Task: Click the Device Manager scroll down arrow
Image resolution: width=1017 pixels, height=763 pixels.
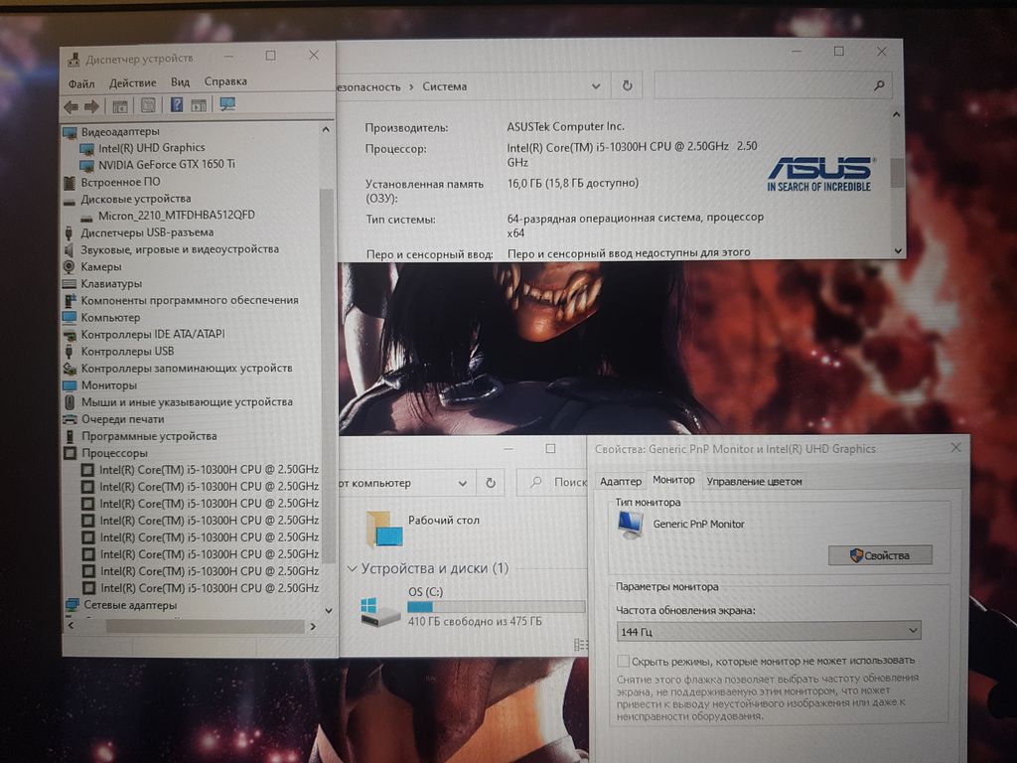Action: pyautogui.click(x=328, y=611)
